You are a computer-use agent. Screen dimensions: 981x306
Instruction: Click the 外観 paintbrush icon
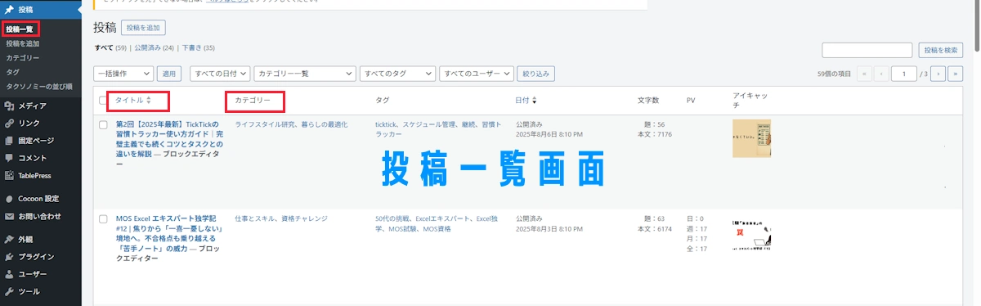point(9,240)
